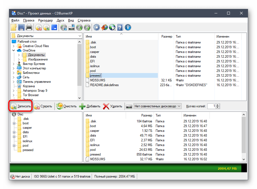Click the green disc capacity bar

(x=128, y=168)
